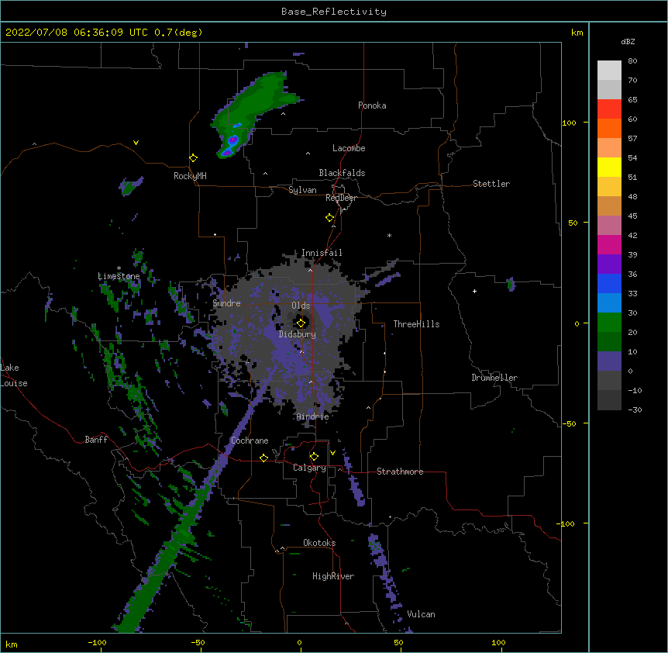This screenshot has height=653, width=668.
Task: Click the Vulcan city label
Action: click(421, 614)
